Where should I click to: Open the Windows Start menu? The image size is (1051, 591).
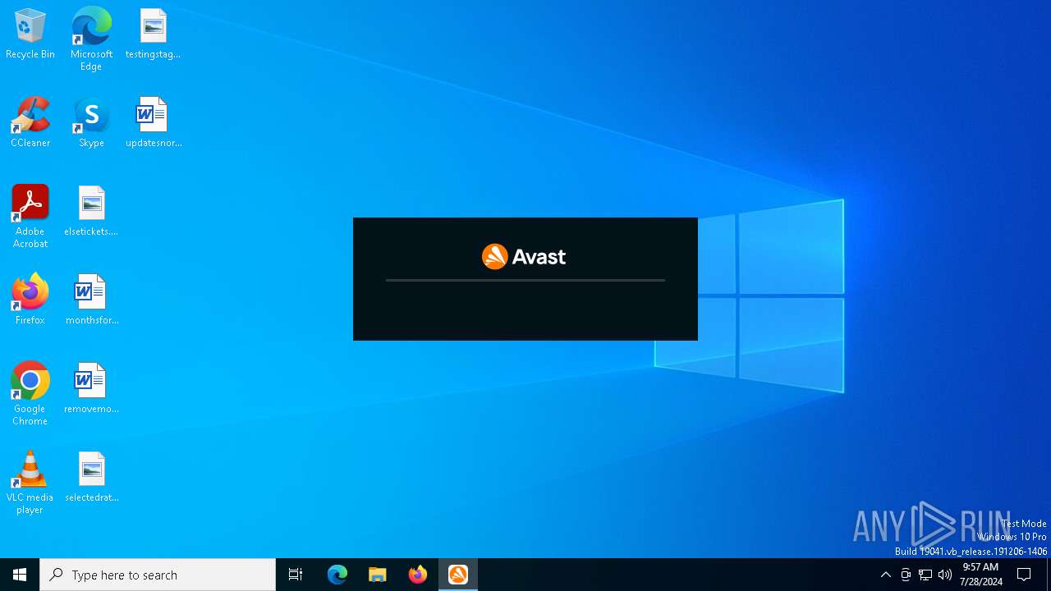[x=20, y=575]
